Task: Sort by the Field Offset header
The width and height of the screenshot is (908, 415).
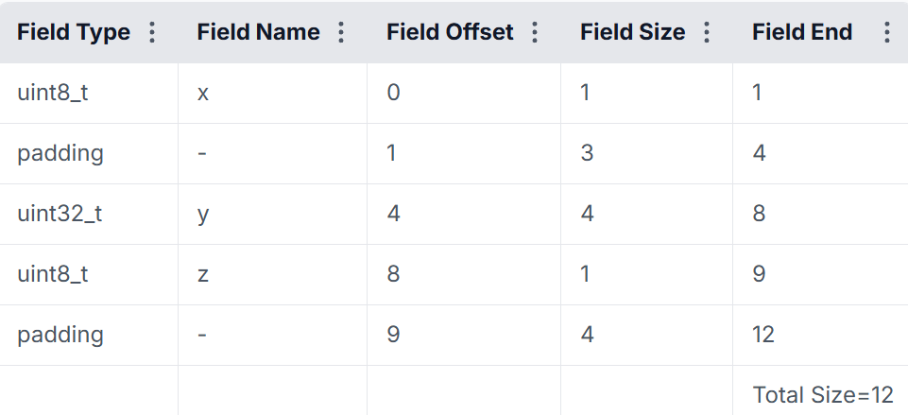Action: [450, 32]
